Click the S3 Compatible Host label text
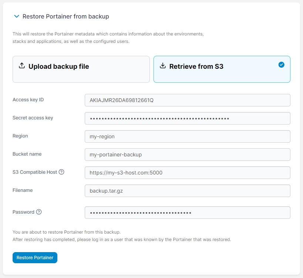 pyautogui.click(x=35, y=172)
